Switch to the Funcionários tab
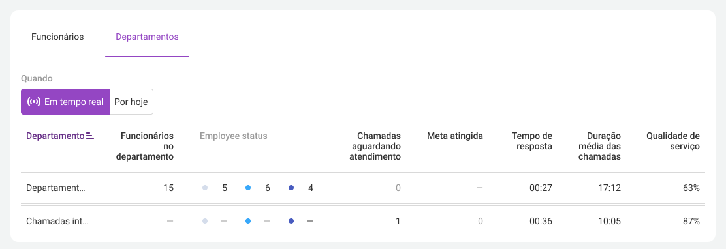 click(x=57, y=37)
